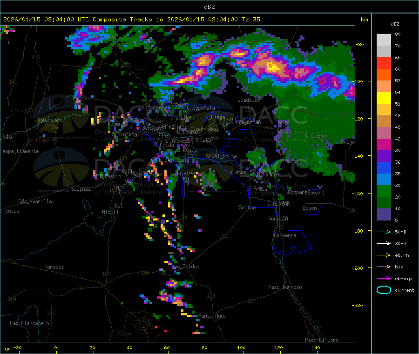Click the 'L_Malvinas' map label

point(184,173)
